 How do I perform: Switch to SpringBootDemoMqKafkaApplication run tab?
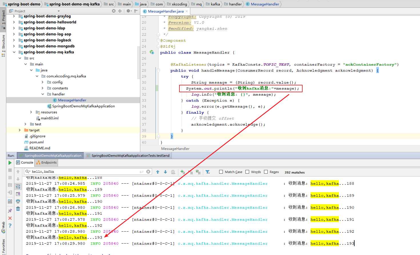pos(50,156)
